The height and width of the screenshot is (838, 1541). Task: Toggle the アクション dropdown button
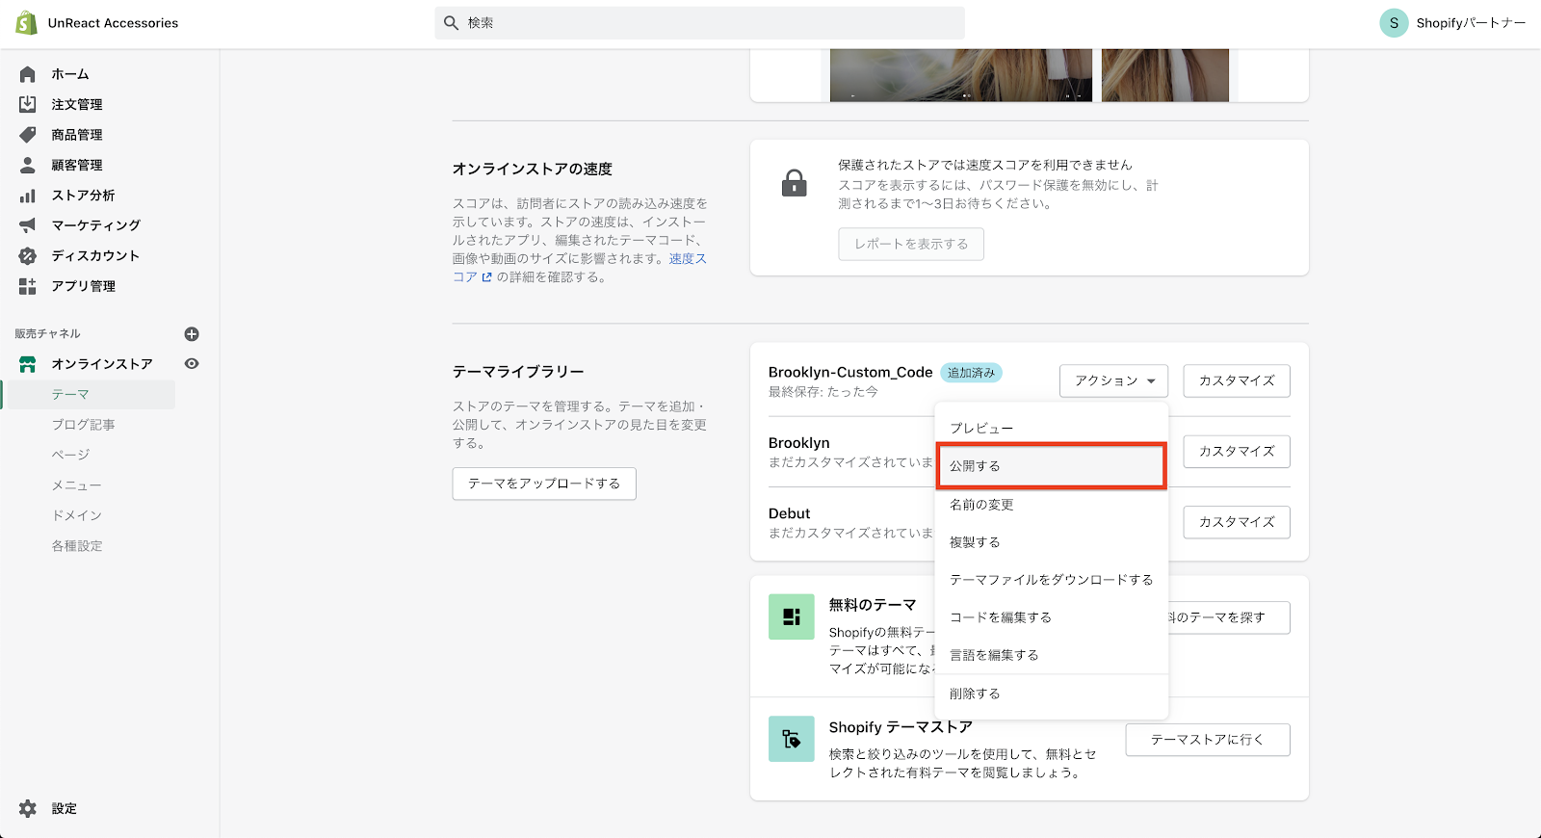click(1113, 380)
